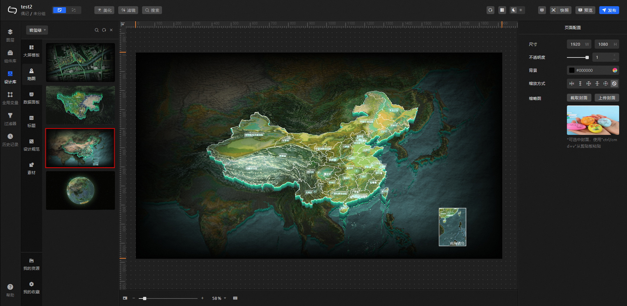
Task: Select the fifth 缩放方式 scaling option
Action: (606, 84)
